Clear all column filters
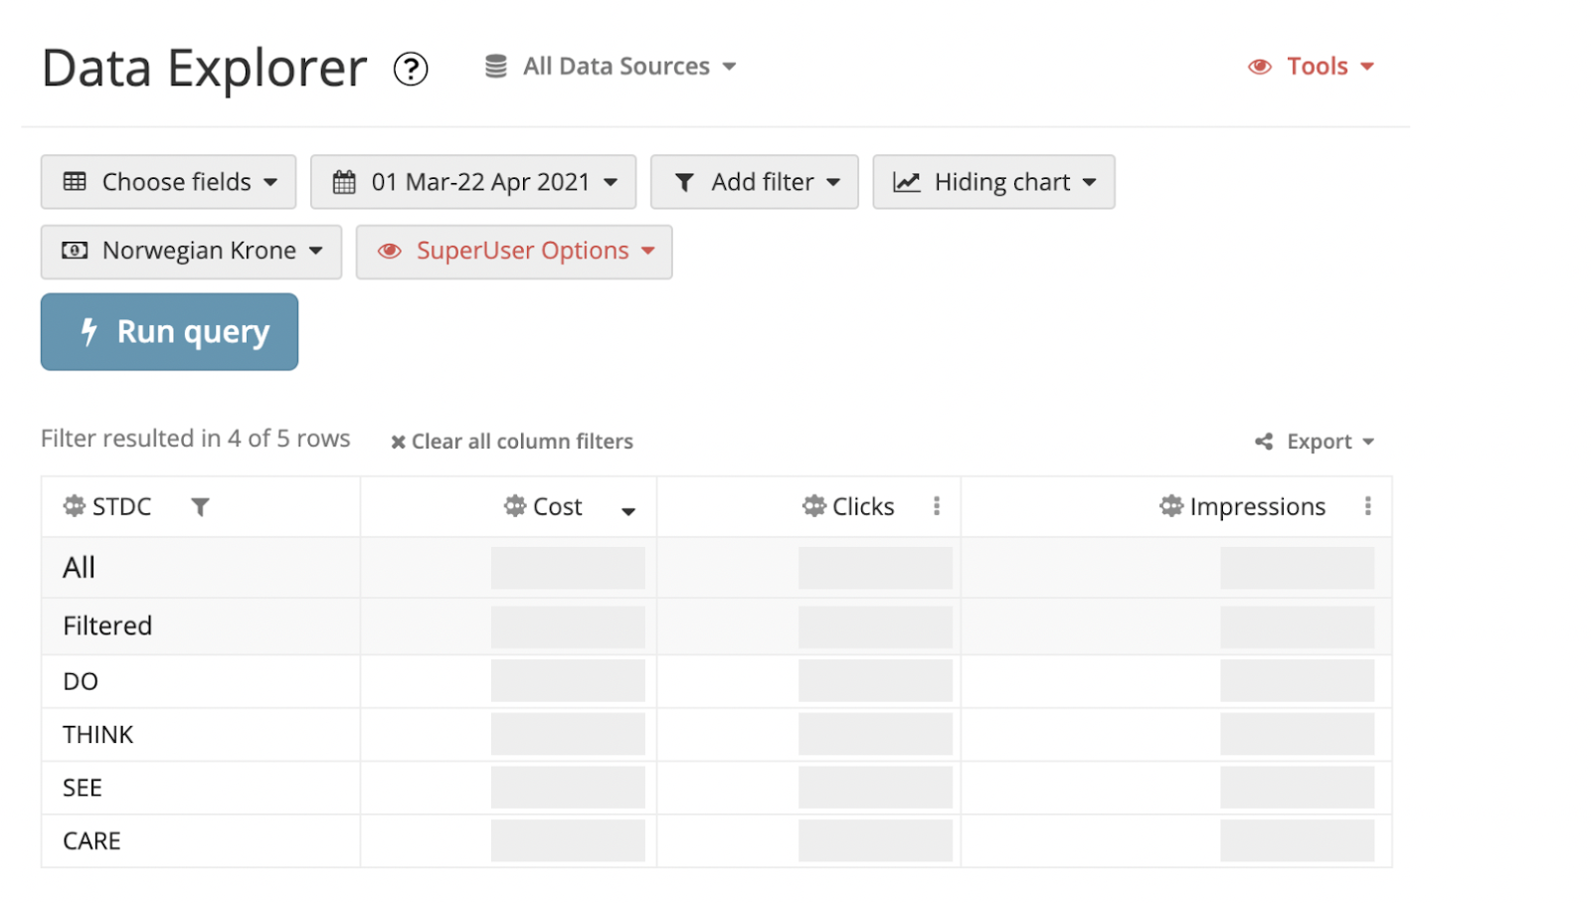The width and height of the screenshot is (1591, 903). pos(512,442)
